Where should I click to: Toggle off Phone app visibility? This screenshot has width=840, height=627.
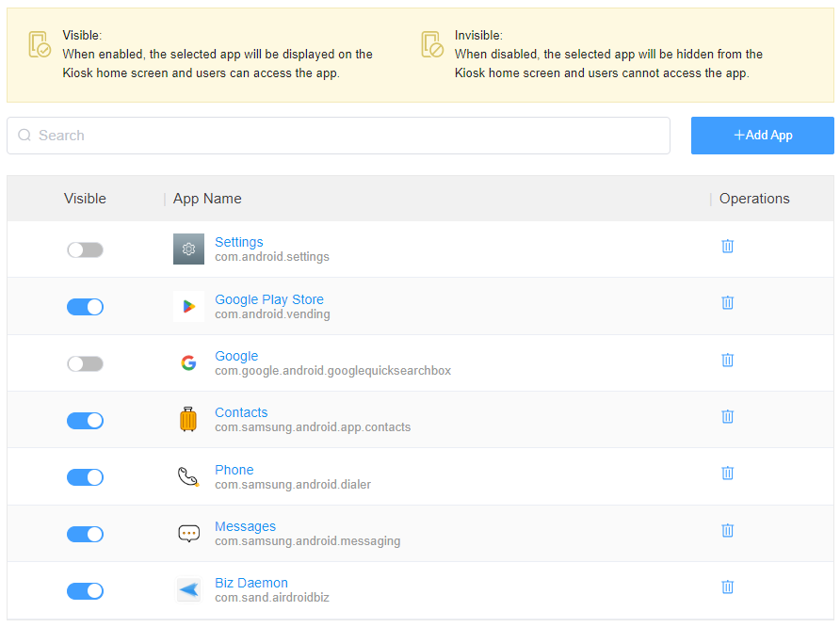[85, 477]
